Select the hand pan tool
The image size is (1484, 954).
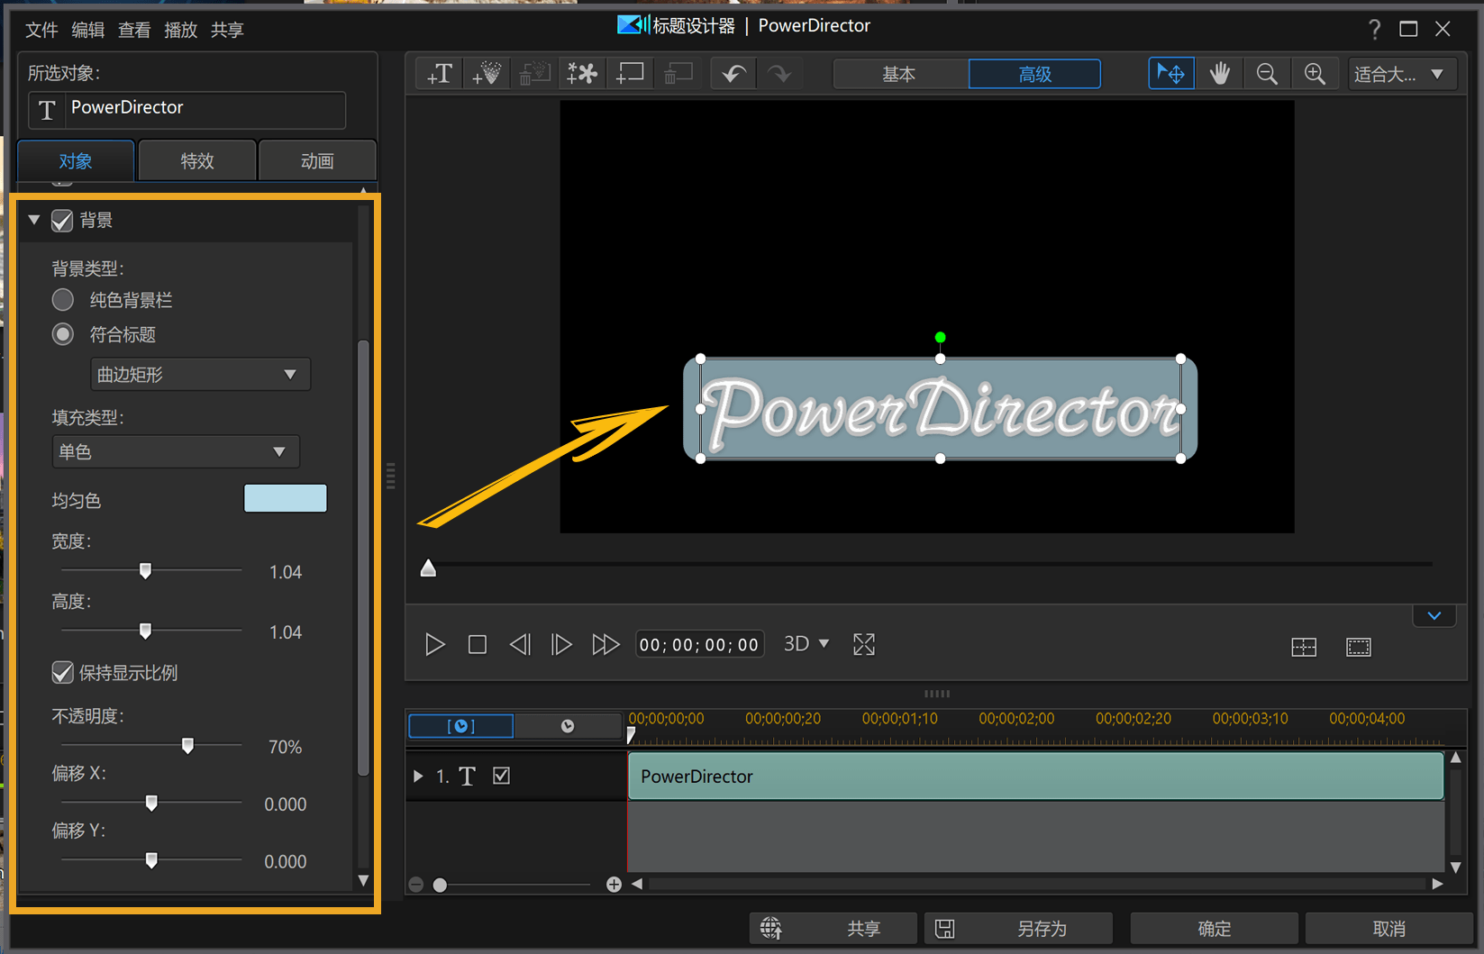tap(1219, 74)
